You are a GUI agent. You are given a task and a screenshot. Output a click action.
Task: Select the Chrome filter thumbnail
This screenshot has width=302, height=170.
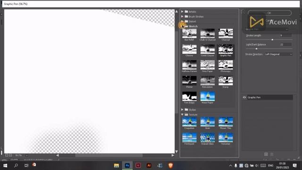189,49
